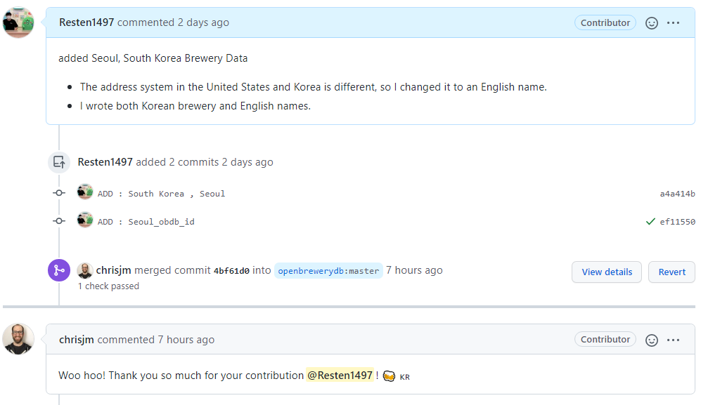Open options menu on Resten1497's comment
The height and width of the screenshot is (405, 701).
click(x=674, y=23)
